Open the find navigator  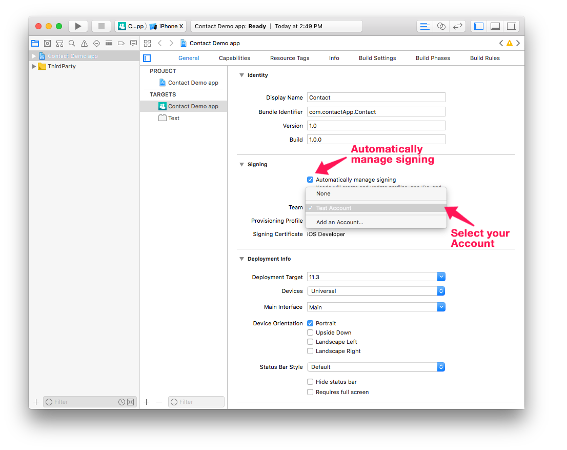72,44
